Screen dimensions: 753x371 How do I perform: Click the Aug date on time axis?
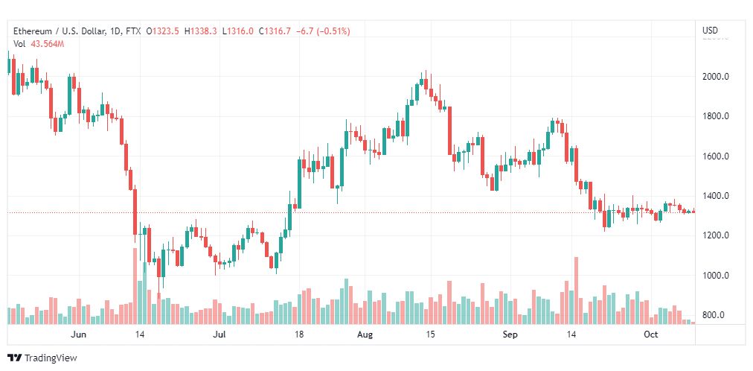coord(365,334)
